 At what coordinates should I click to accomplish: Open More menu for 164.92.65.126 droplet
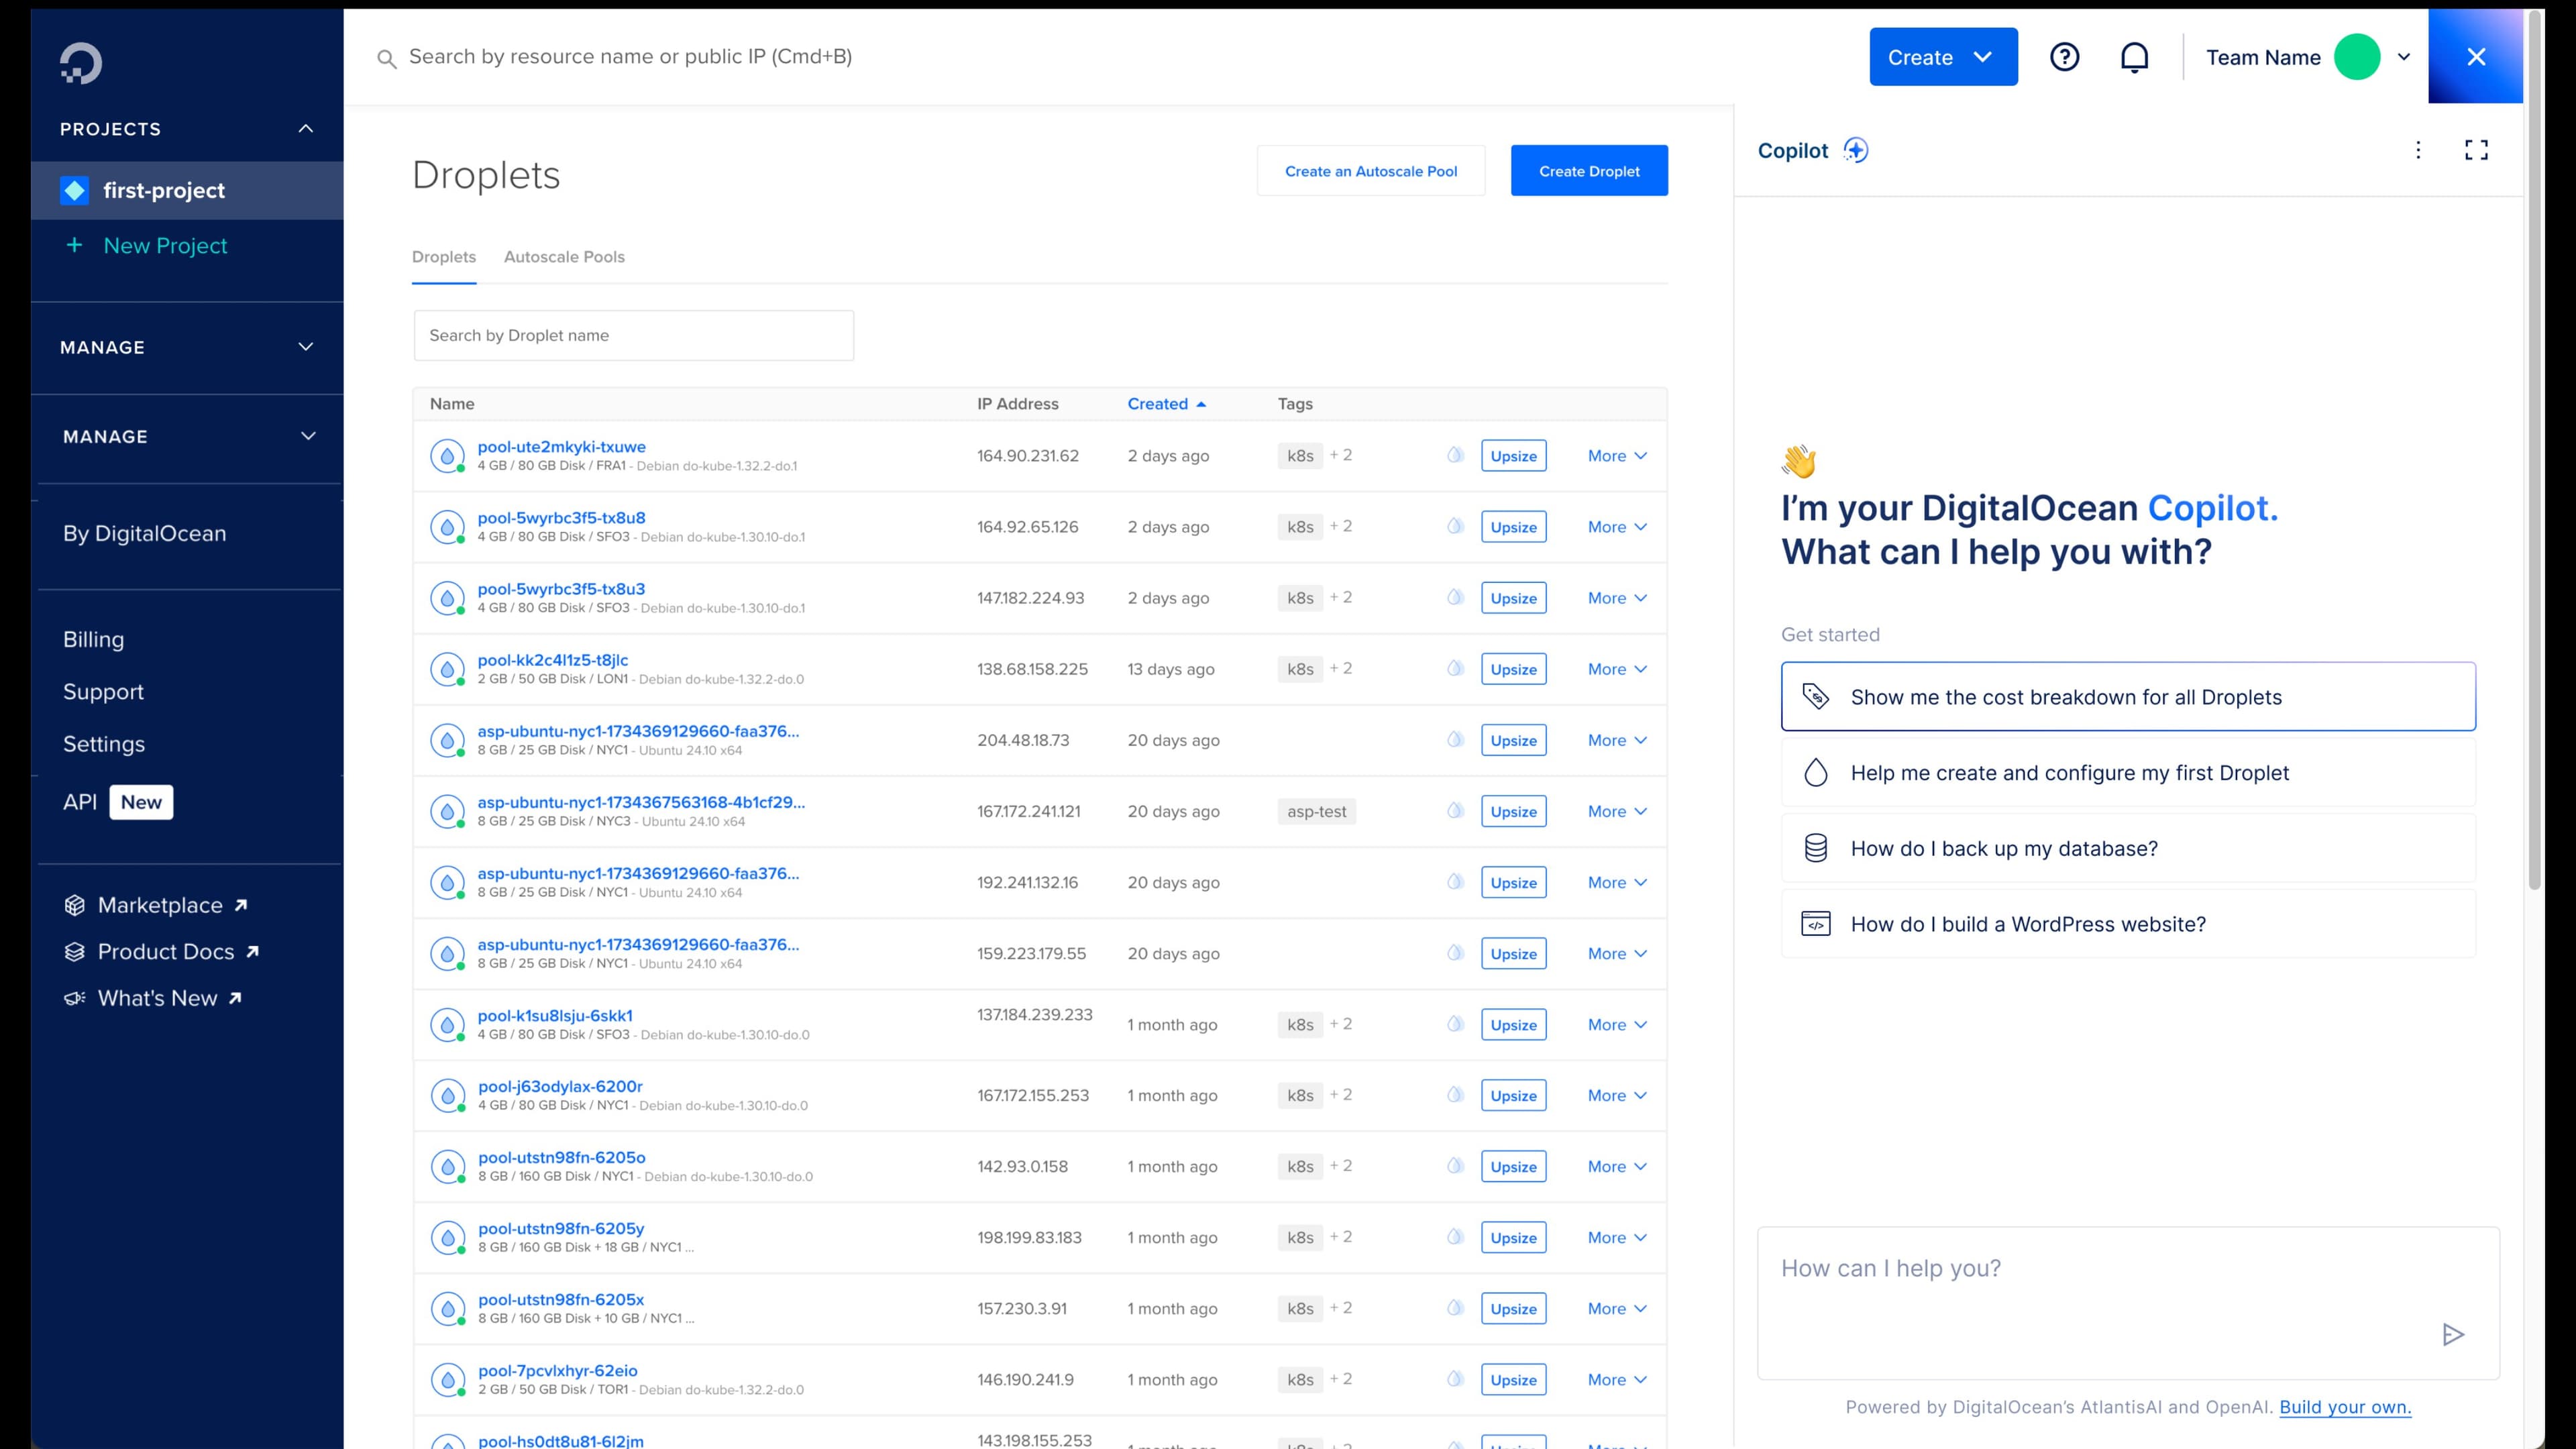click(x=1616, y=527)
